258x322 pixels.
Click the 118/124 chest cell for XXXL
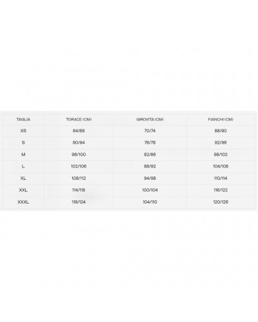[x=79, y=202]
